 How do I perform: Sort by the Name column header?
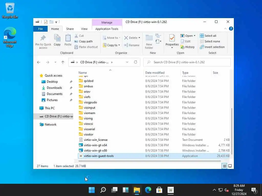83,73
